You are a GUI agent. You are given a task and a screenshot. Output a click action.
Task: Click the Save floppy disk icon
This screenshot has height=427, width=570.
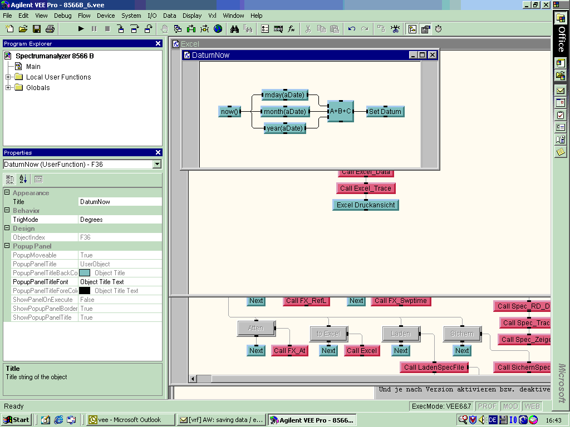37,28
